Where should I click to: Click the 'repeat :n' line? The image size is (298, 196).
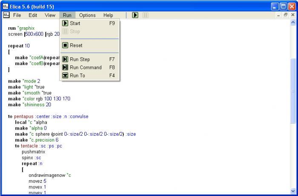pos(32,164)
